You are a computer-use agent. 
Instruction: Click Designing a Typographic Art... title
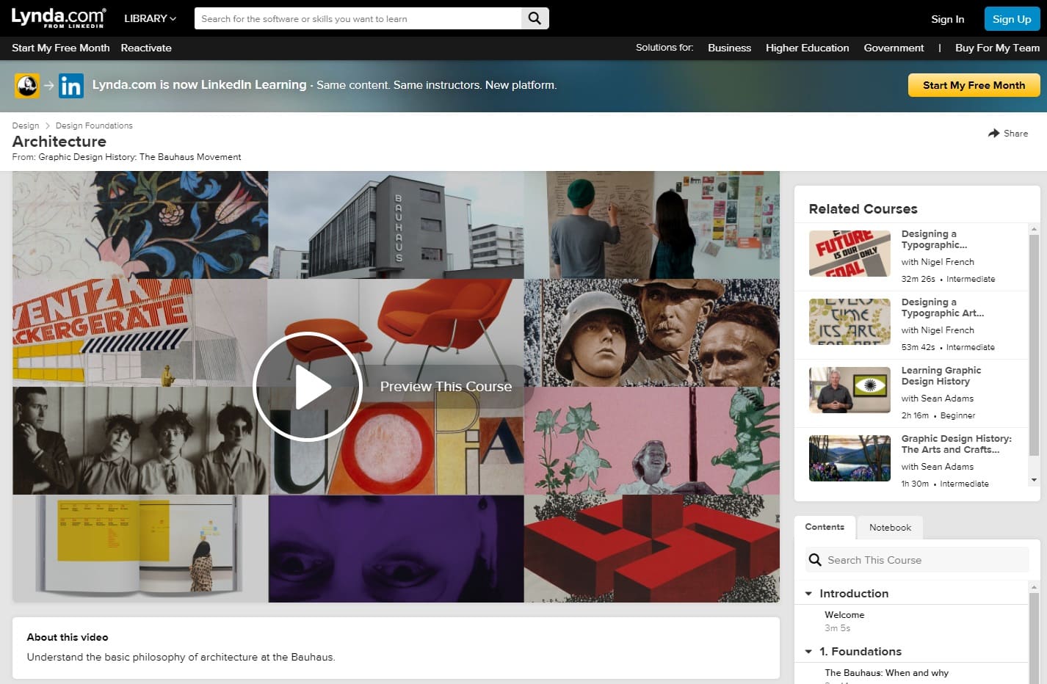point(943,308)
